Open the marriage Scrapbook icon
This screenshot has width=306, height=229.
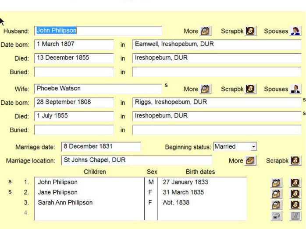point(295,160)
